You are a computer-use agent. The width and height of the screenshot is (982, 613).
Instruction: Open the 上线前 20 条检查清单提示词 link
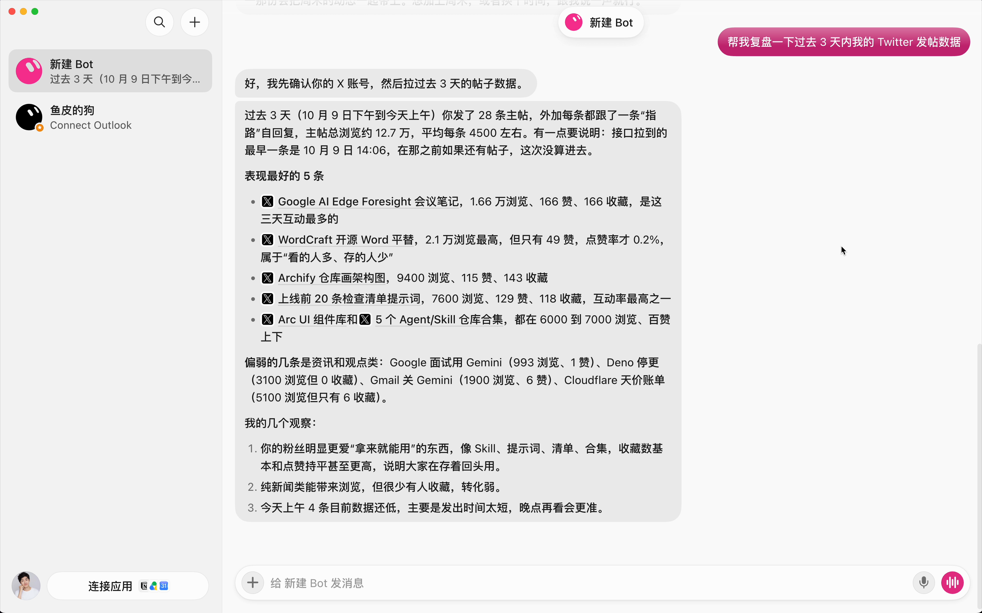point(349,299)
